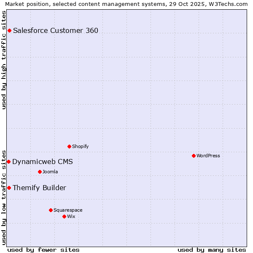This screenshot has height=253, width=253.
Task: Click the 'used by fewer sites' axis label
Action: coord(43,250)
